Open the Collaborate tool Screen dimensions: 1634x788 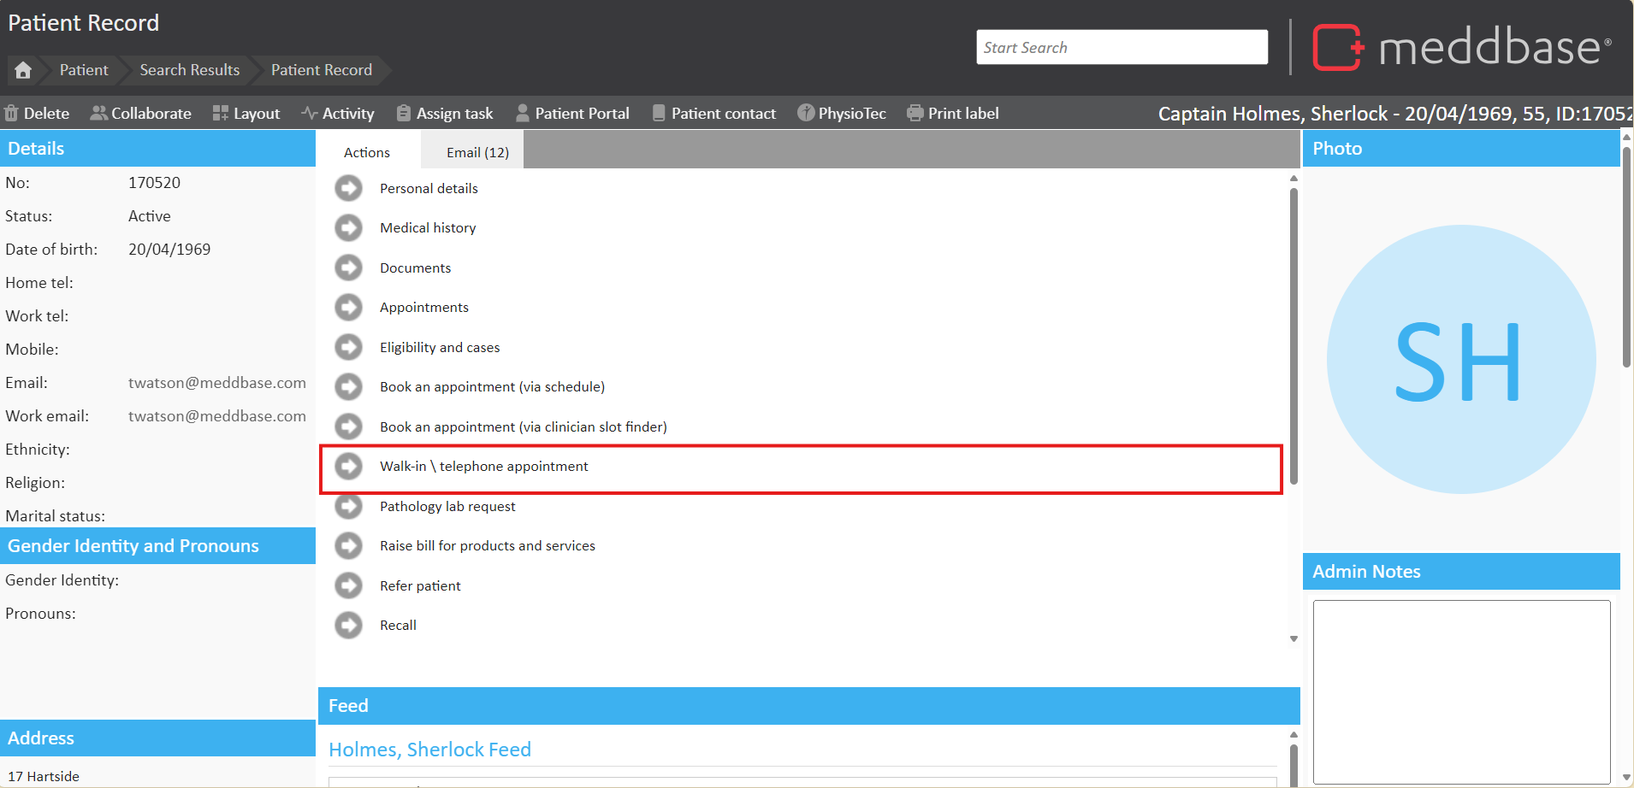[141, 114]
